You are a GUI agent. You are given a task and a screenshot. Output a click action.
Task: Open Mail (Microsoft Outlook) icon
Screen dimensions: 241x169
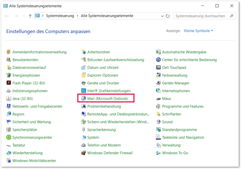point(84,99)
